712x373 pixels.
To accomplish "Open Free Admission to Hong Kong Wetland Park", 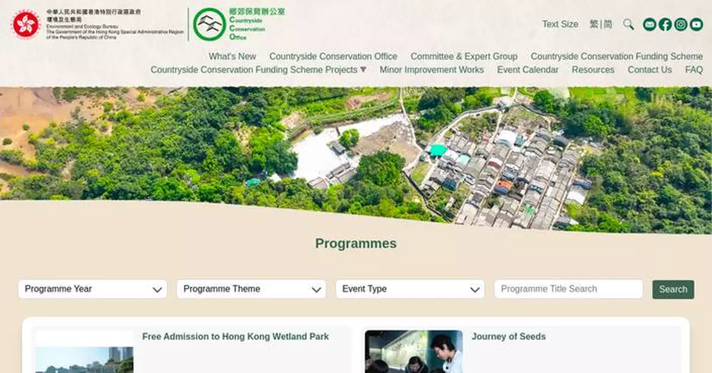I will click(234, 336).
